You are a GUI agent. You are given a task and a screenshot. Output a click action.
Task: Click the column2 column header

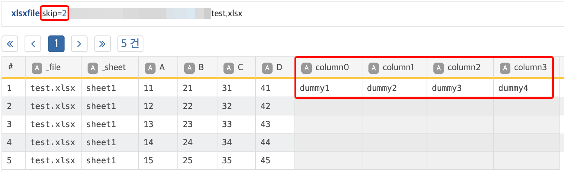pos(464,68)
